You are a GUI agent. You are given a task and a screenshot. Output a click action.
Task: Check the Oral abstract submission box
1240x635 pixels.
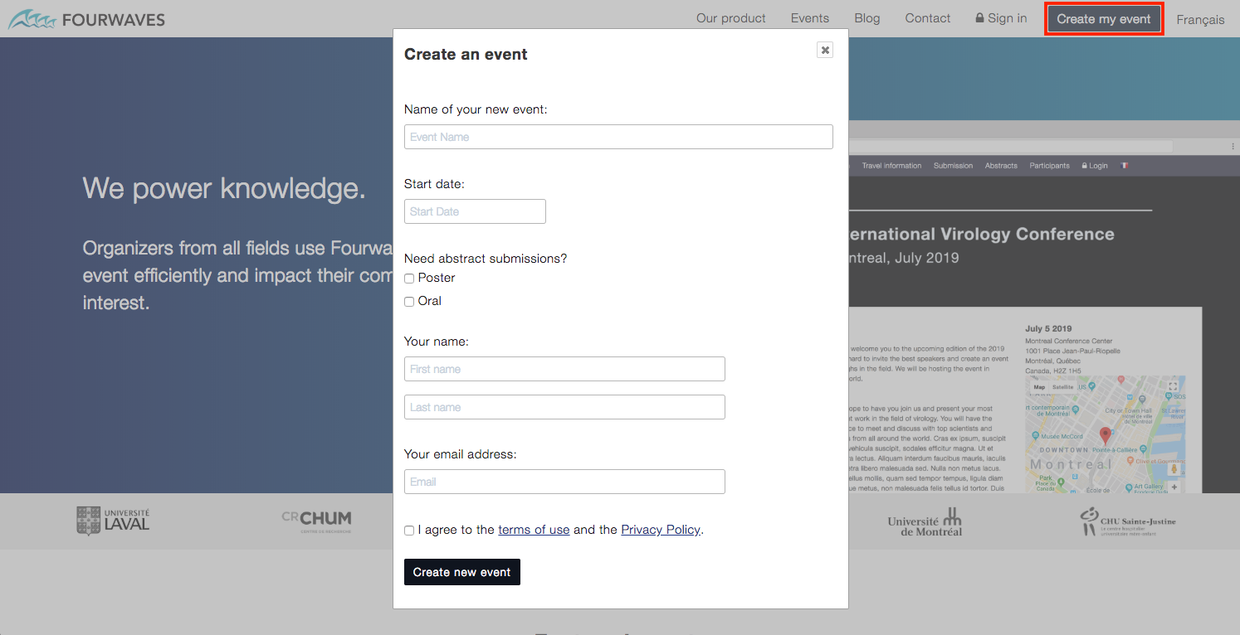[409, 302]
